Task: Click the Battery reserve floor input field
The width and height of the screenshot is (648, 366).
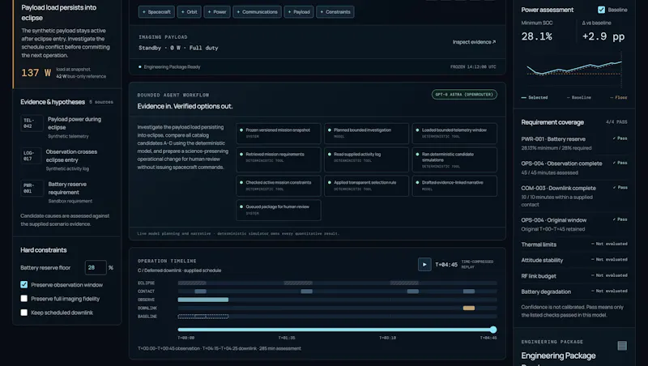Action: 96,268
